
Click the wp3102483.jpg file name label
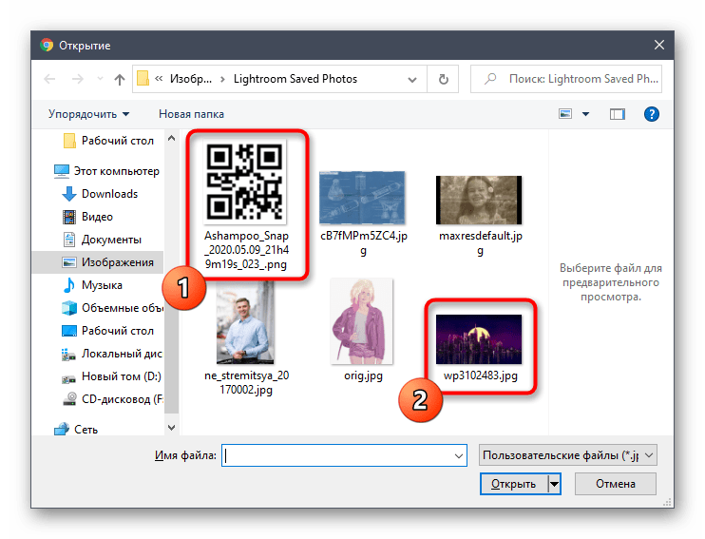480,375
